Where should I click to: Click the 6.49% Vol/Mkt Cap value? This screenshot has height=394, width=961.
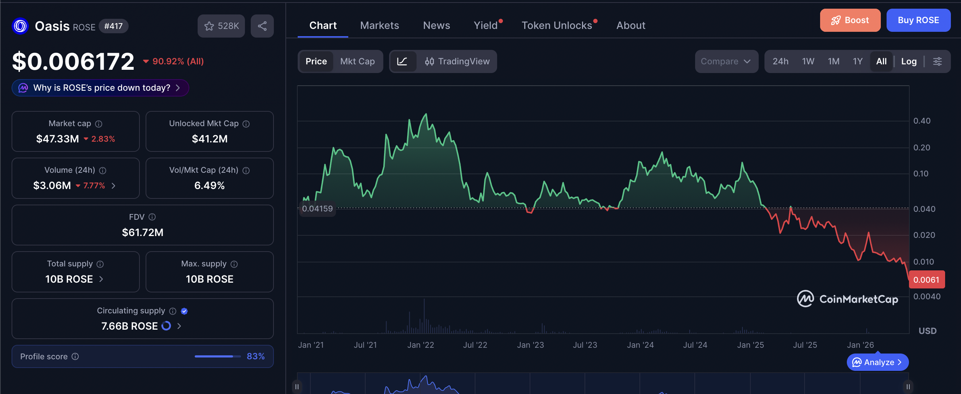click(x=210, y=186)
